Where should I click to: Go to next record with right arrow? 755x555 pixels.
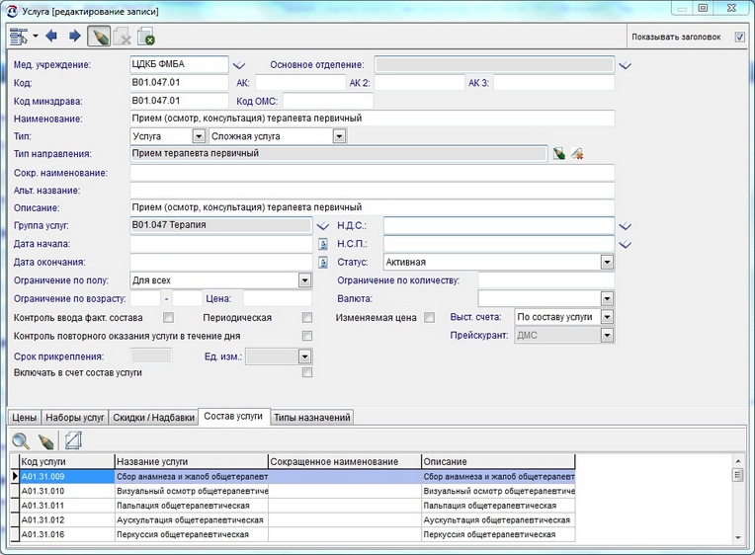75,37
